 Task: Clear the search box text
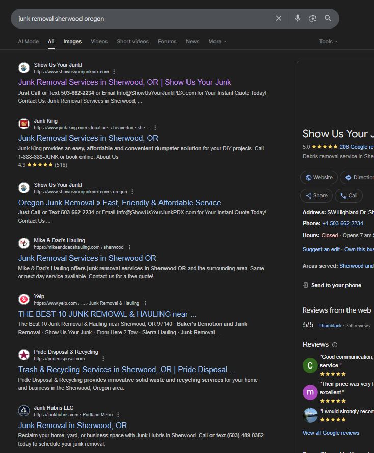(278, 18)
